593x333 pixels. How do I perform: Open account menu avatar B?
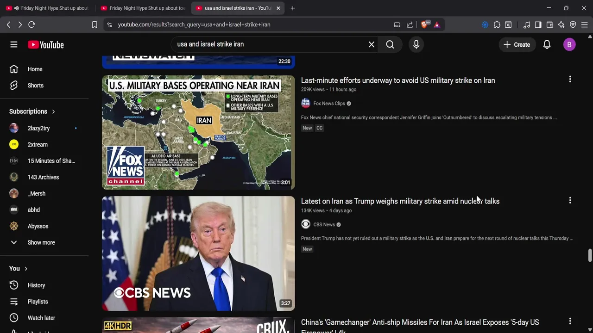click(x=569, y=44)
